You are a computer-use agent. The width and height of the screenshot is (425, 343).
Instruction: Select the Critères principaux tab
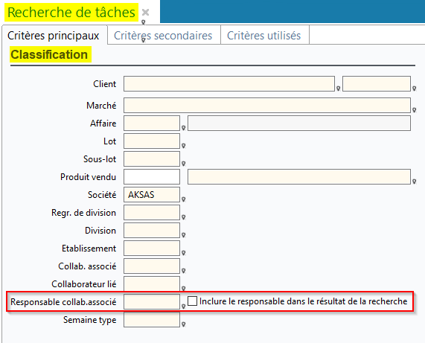pos(54,36)
